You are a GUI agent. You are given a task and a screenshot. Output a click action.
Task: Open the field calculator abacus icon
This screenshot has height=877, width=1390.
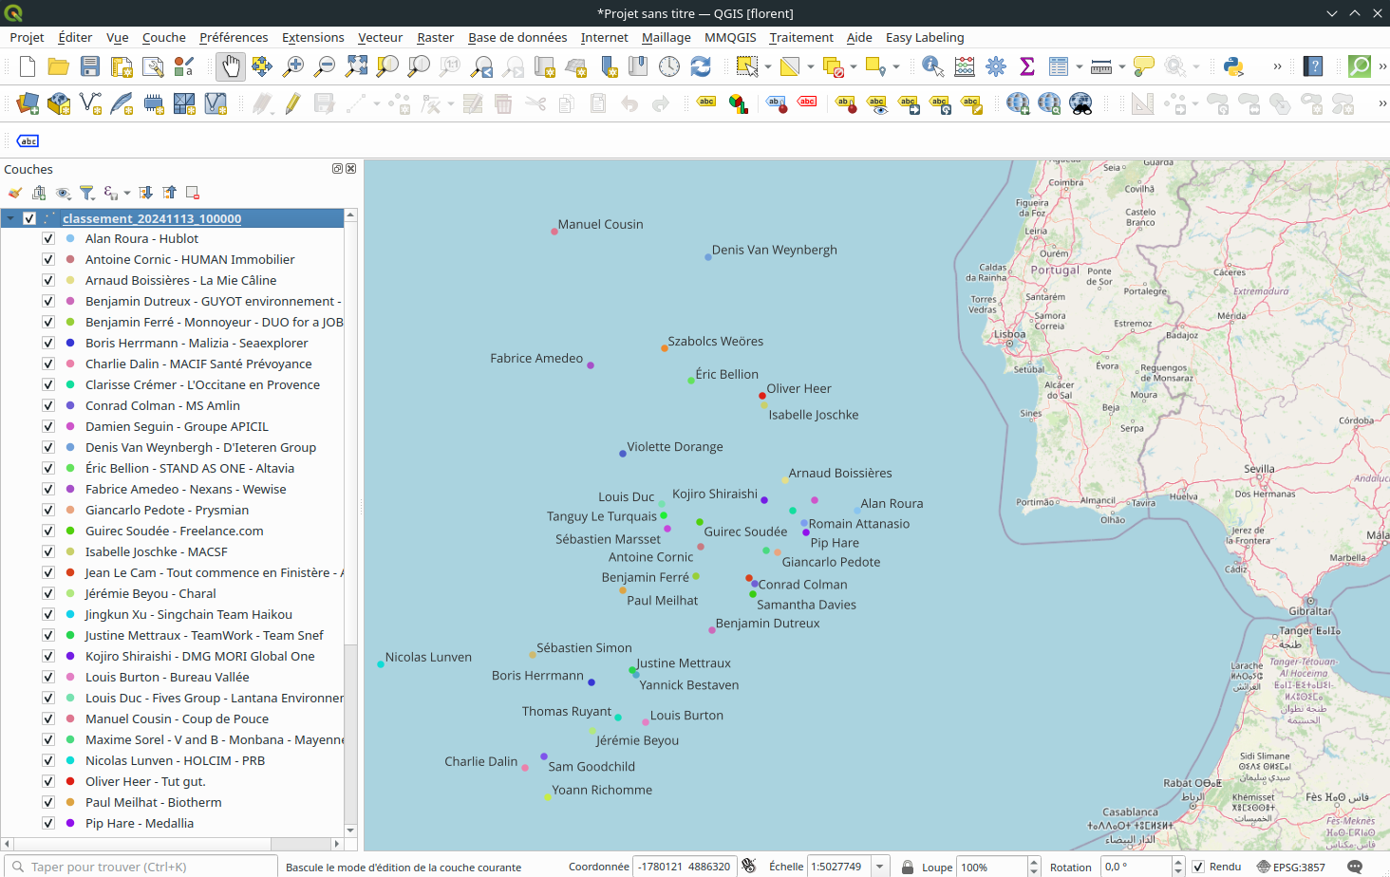click(x=965, y=66)
